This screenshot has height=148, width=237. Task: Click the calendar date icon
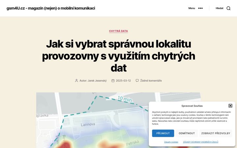pos(113,81)
